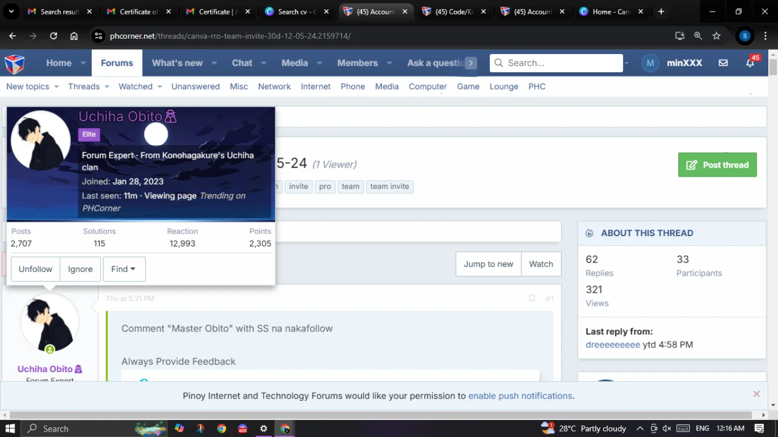Click the browser zoom magnifier icon

tap(698, 36)
